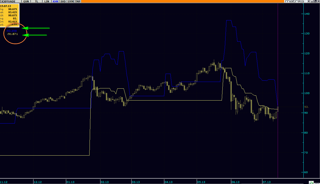Click the 07.13 date label on the time axis
The image size is (320, 184).
[x=267, y=182]
